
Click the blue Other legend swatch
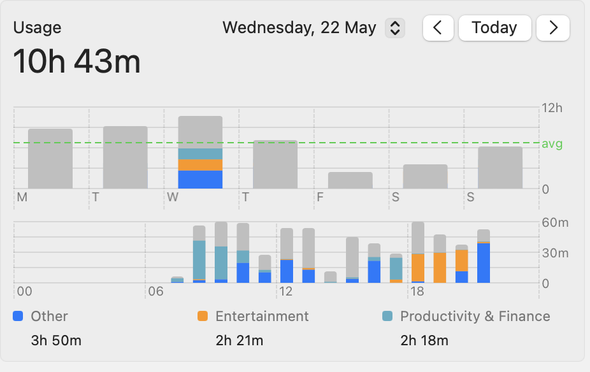pos(18,316)
